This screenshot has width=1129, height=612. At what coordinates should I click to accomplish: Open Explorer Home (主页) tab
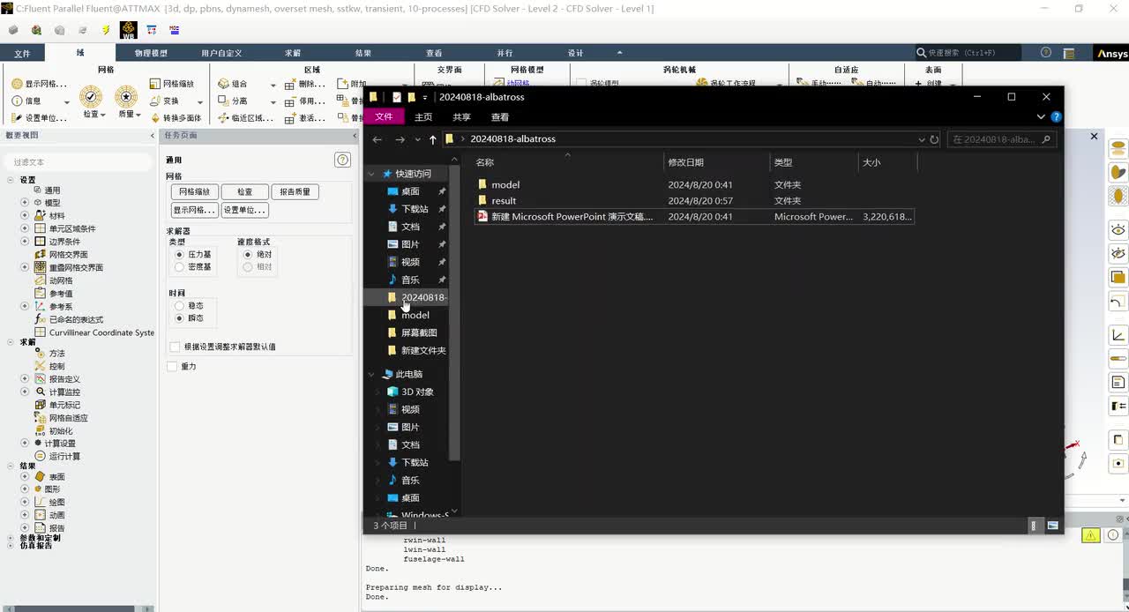pos(423,116)
